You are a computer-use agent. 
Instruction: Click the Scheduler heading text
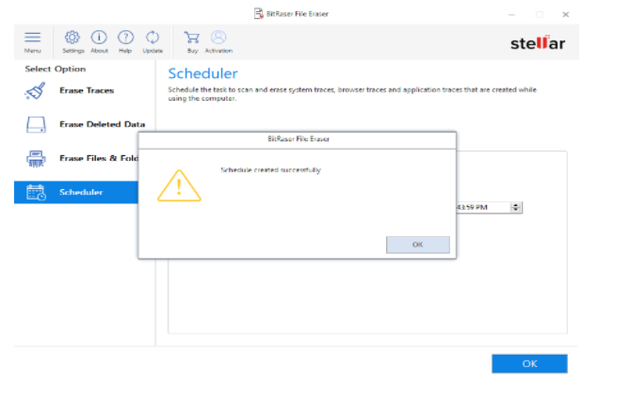pyautogui.click(x=202, y=73)
